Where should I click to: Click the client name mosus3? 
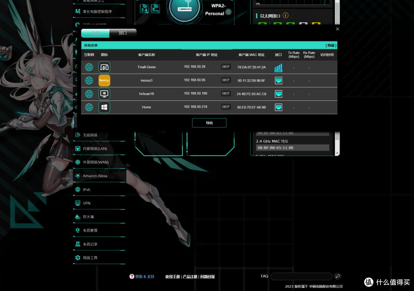coord(146,81)
